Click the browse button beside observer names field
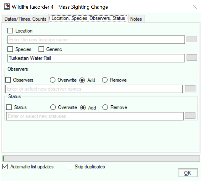Image resolution: width=202 pixels, height=181 pixels. (x=190, y=88)
